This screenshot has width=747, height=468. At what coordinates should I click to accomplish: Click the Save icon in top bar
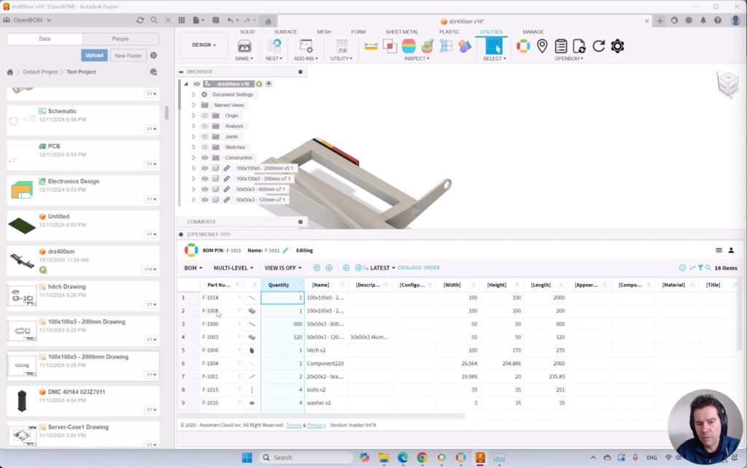pyautogui.click(x=216, y=20)
